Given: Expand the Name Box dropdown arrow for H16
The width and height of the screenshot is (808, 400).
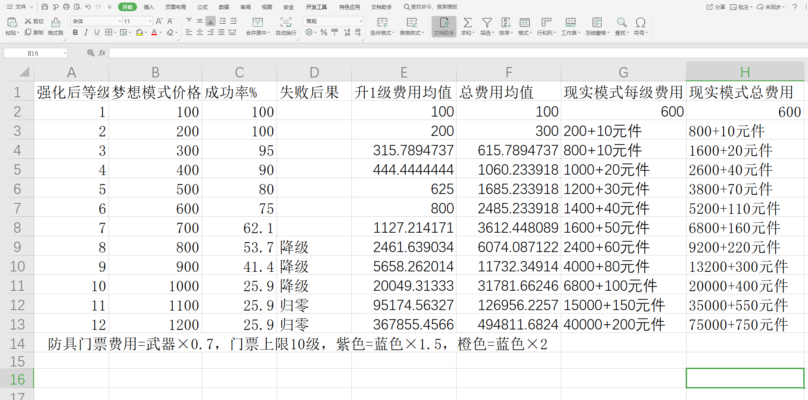Looking at the screenshot, I should (65, 53).
